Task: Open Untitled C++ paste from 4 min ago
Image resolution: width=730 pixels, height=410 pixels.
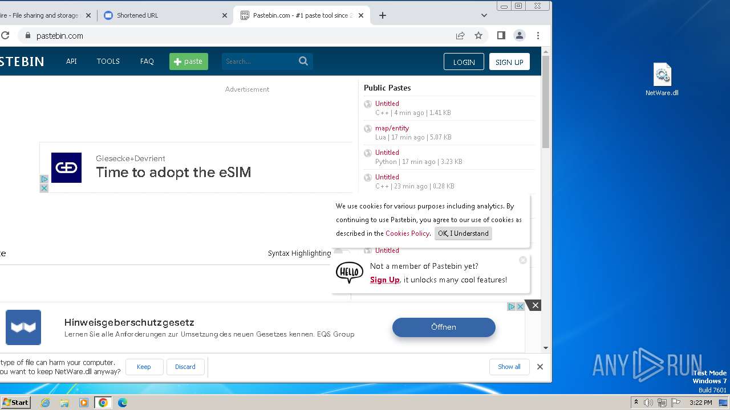Action: tap(387, 104)
